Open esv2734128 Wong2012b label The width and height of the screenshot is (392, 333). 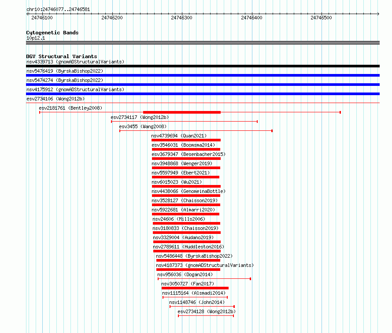pyautogui.click(x=207, y=311)
